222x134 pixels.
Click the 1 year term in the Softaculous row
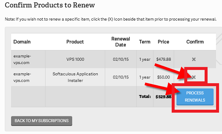click(145, 77)
